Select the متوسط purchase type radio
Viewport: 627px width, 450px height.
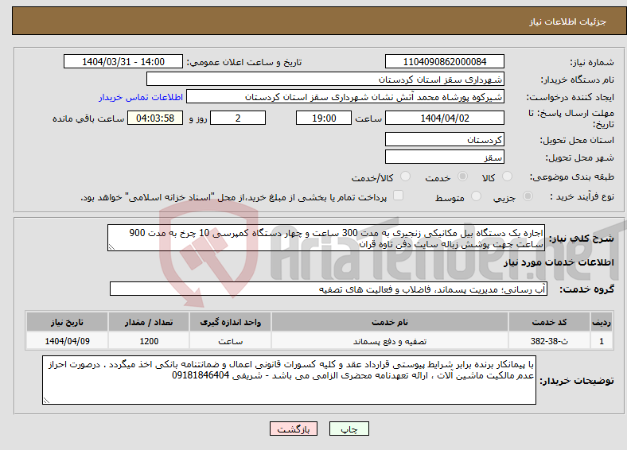click(477, 196)
